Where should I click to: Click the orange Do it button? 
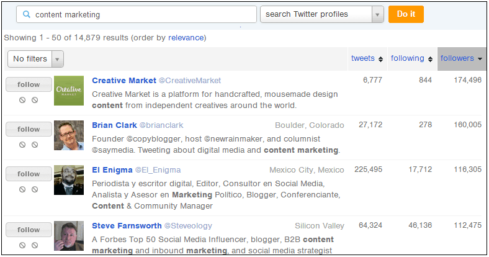[406, 14]
